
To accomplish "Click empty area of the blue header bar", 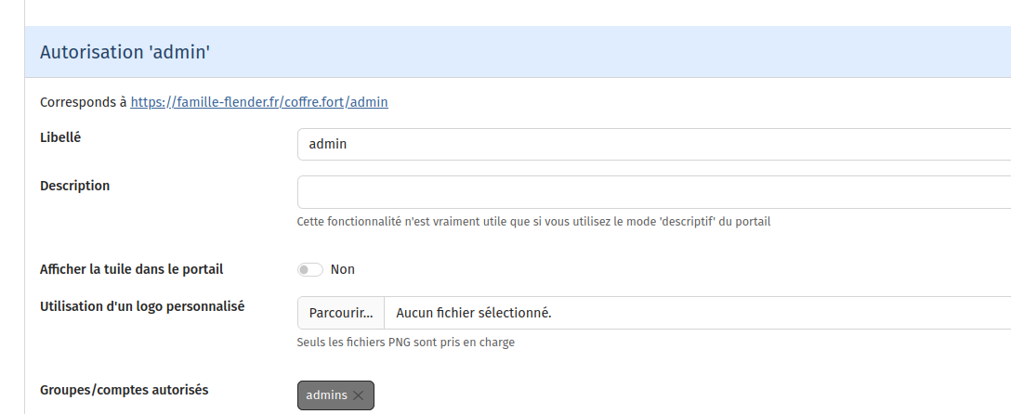I will (x=604, y=53).
